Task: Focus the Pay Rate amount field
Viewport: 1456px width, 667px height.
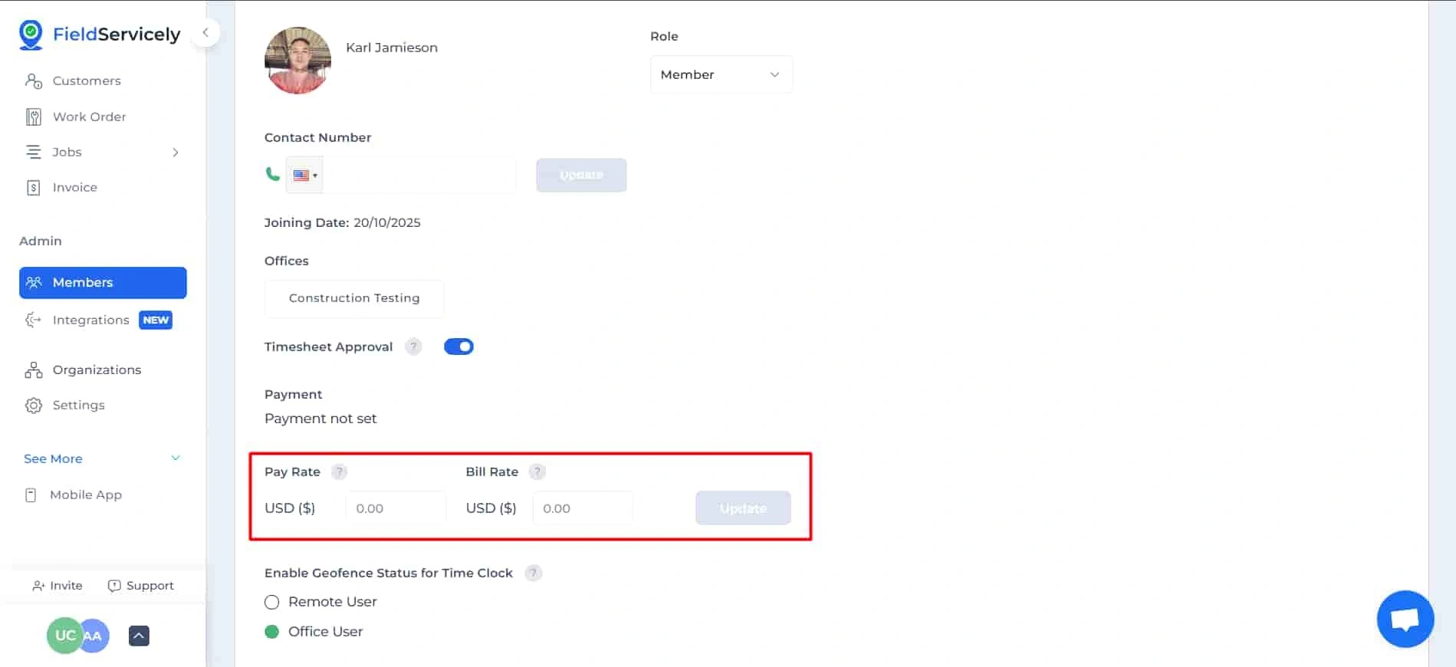Action: point(396,508)
